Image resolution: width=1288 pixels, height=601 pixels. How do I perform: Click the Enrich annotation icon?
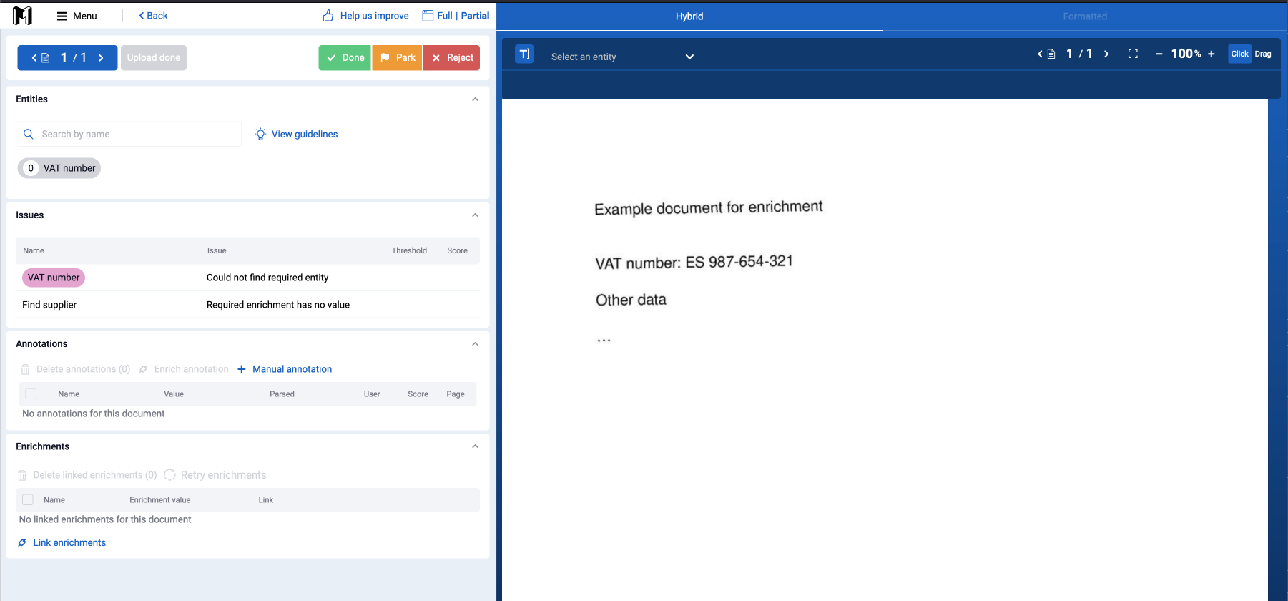(143, 369)
